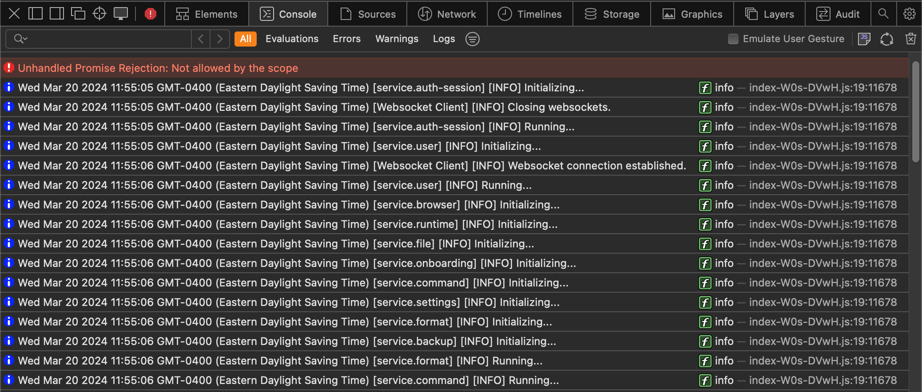Switch to the Elements tab
The width and height of the screenshot is (922, 392).
207,14
